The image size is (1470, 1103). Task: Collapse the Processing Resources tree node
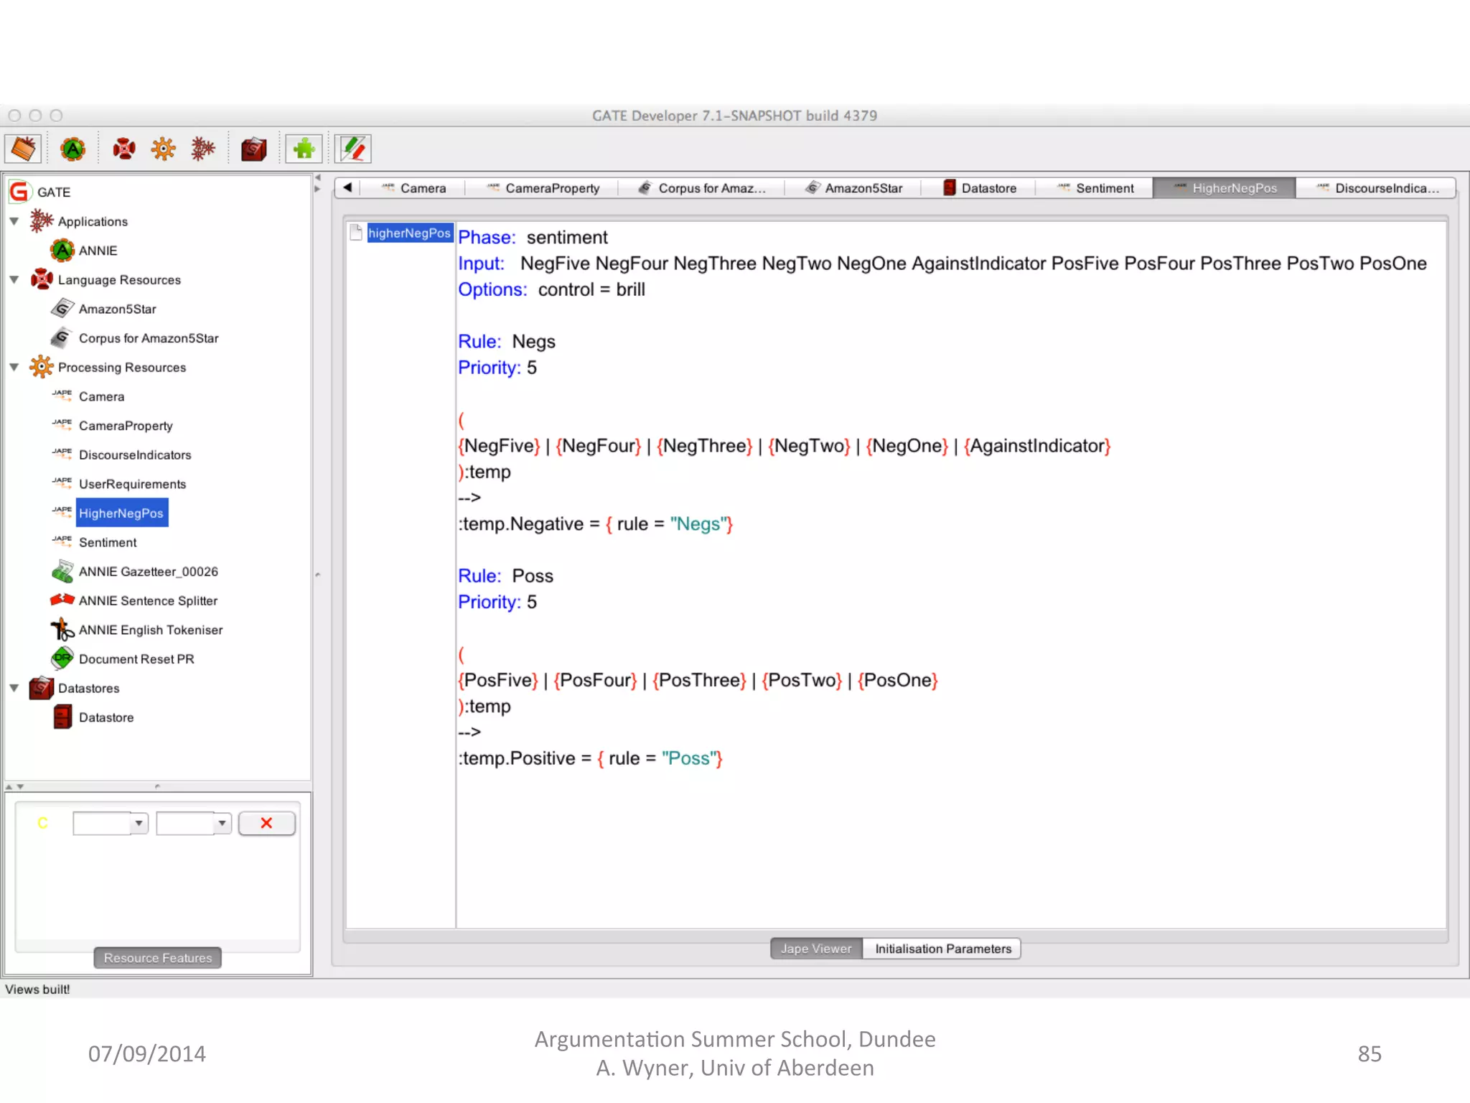pos(14,367)
